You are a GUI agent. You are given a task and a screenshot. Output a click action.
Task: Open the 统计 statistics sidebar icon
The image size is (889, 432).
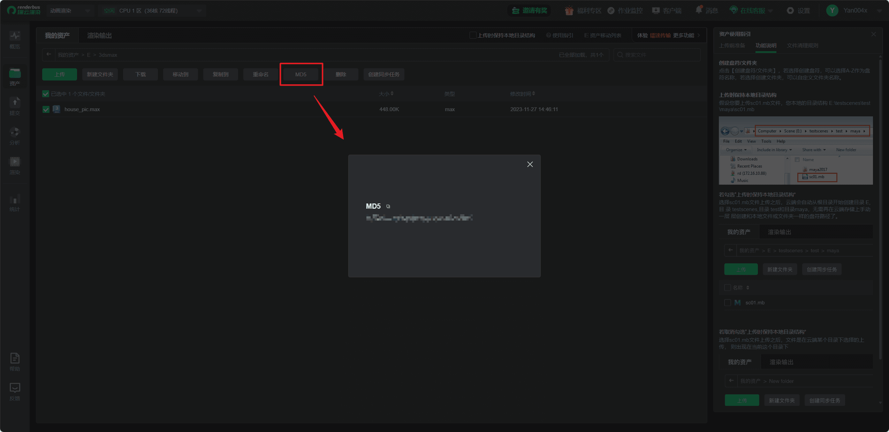pyautogui.click(x=15, y=203)
